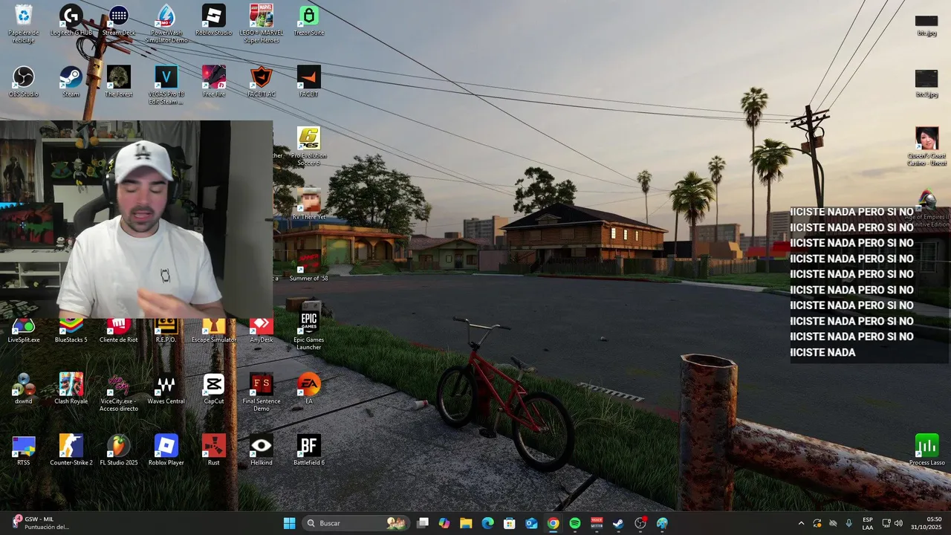This screenshot has height=535, width=951.
Task: Select the Summer of '58 shortcut
Action: (x=309, y=266)
